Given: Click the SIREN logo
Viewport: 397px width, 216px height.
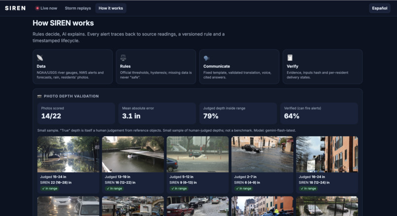Looking at the screenshot, I should click(x=15, y=8).
